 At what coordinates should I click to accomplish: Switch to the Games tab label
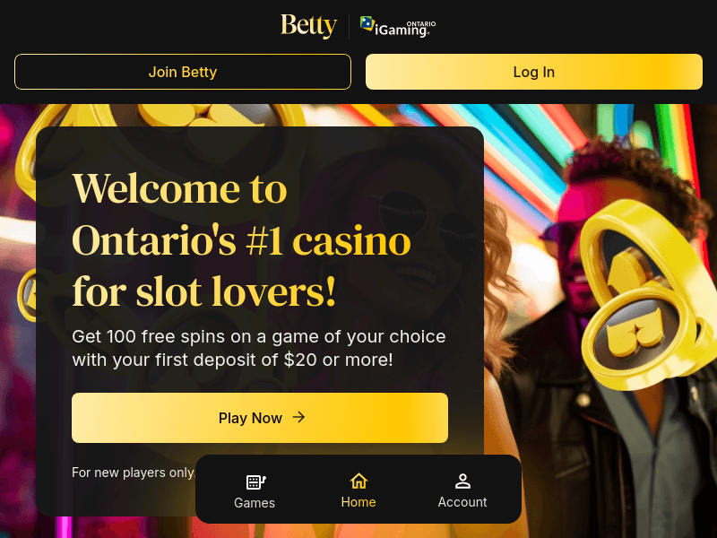point(255,503)
